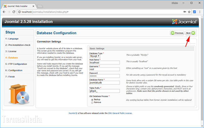Click the 'Basic Settings' panel title

(x=97, y=49)
